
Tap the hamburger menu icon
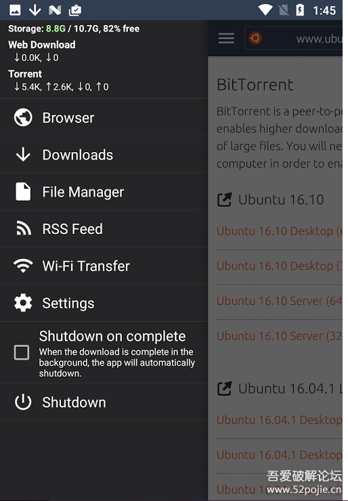click(226, 39)
